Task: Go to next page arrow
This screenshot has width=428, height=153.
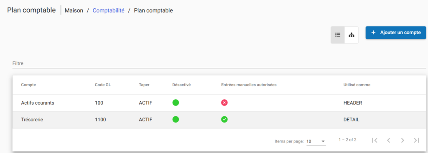Action: [403, 140]
